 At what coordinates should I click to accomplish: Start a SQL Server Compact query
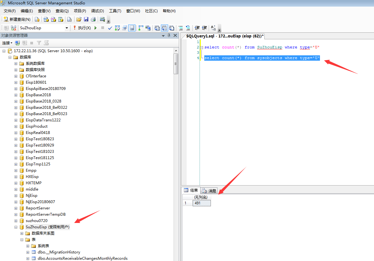click(69, 19)
